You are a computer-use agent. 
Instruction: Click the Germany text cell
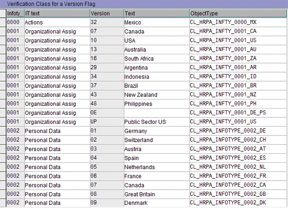(136, 131)
